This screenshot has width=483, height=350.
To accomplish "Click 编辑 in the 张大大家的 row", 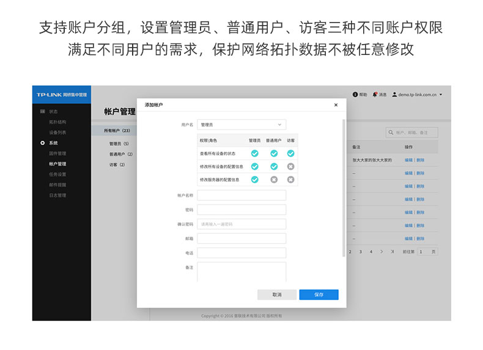I will (408, 160).
